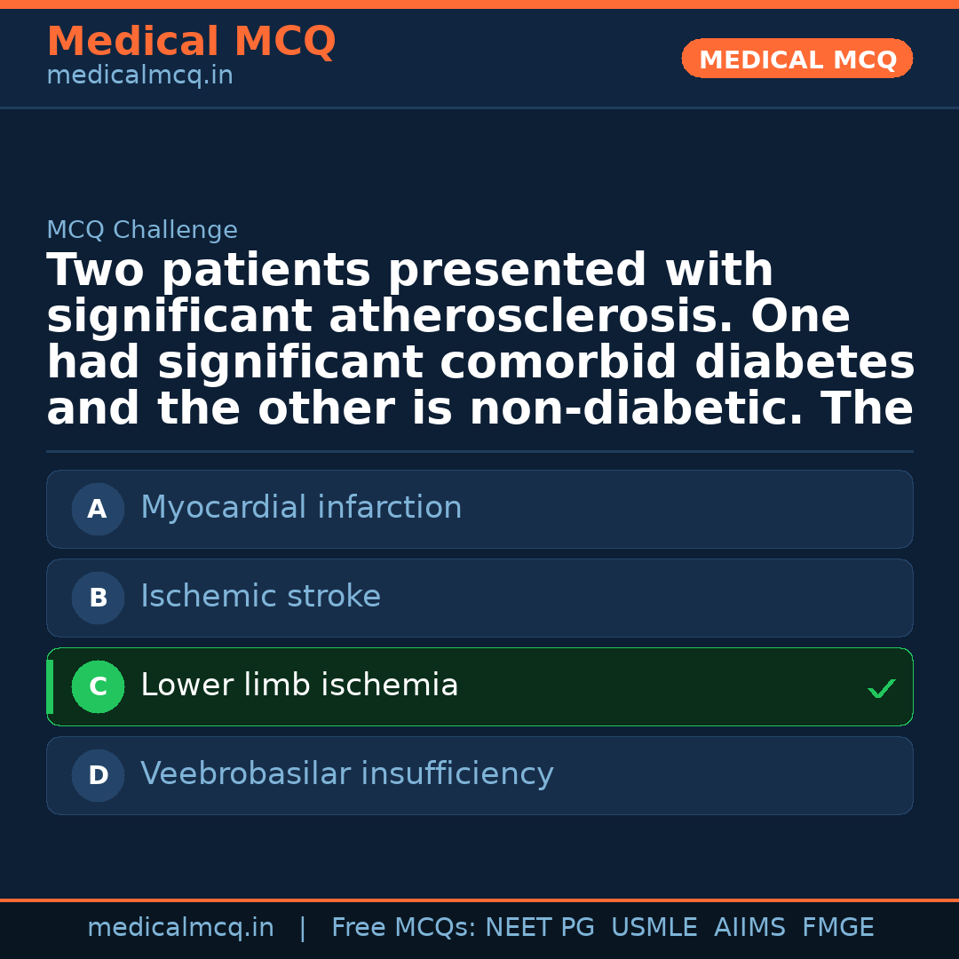Click the question text about atherosclerosis
959x959 pixels.
(x=479, y=340)
